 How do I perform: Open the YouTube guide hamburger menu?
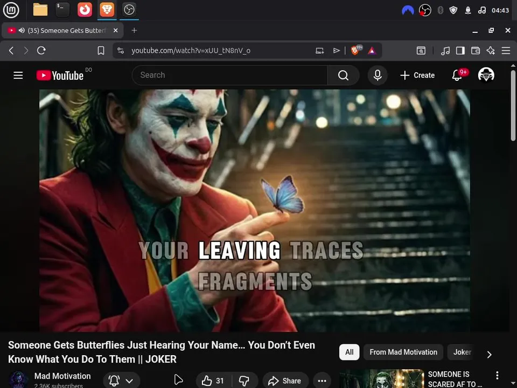18,75
